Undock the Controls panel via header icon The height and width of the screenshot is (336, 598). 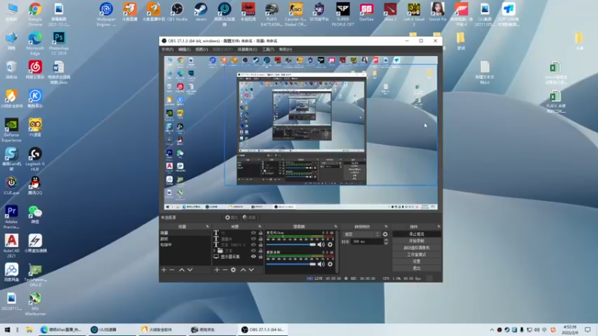[x=439, y=227]
